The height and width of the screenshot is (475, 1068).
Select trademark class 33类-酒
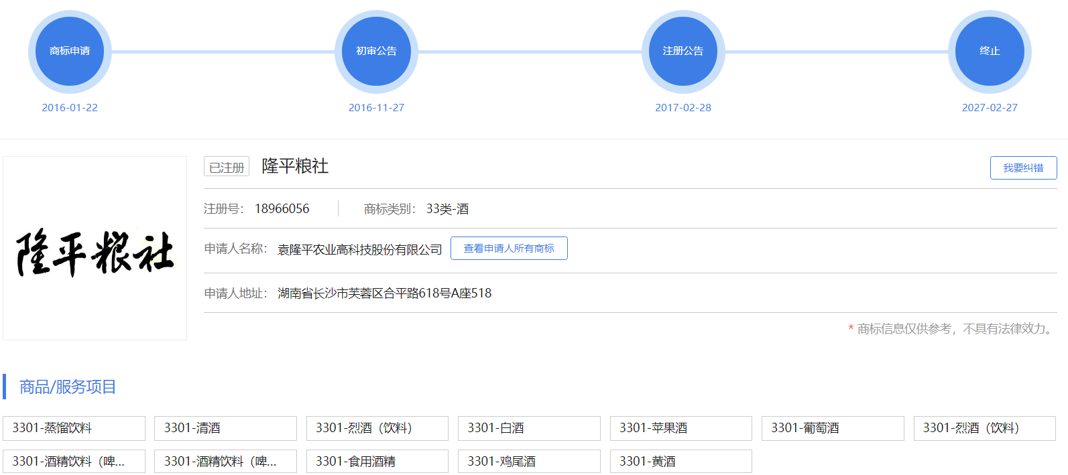pos(447,208)
